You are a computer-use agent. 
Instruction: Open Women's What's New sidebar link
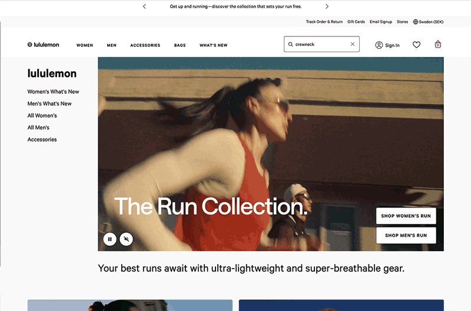click(x=53, y=92)
